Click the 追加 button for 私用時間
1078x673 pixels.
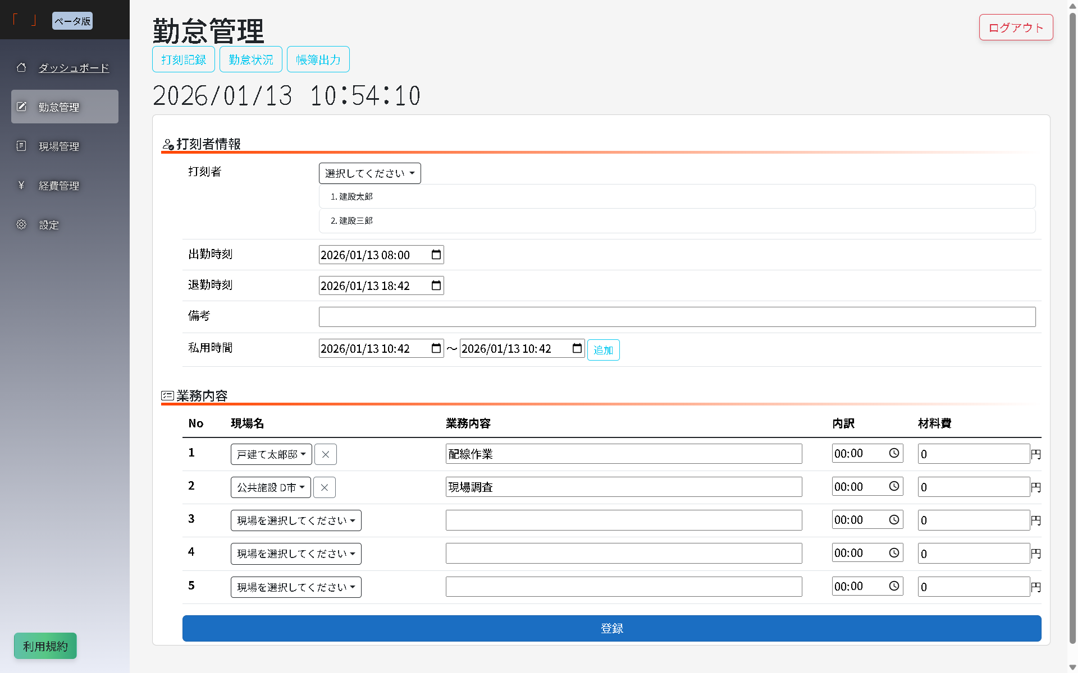(603, 349)
